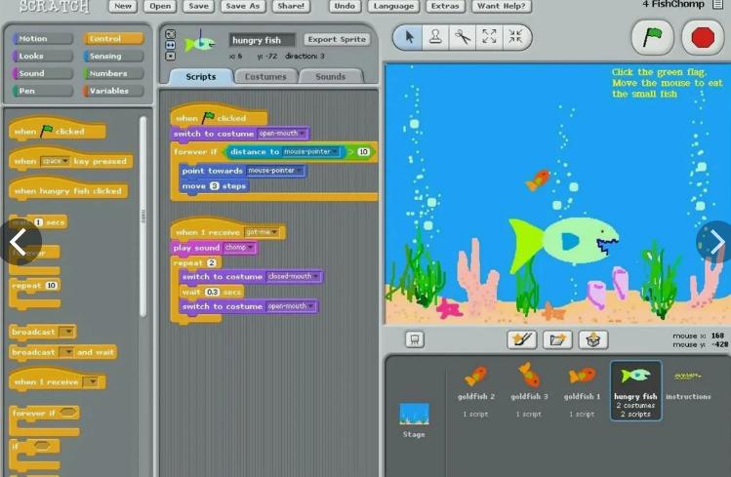The width and height of the screenshot is (731, 477).
Task: Click the notes icon next to project title
Action: point(718,5)
